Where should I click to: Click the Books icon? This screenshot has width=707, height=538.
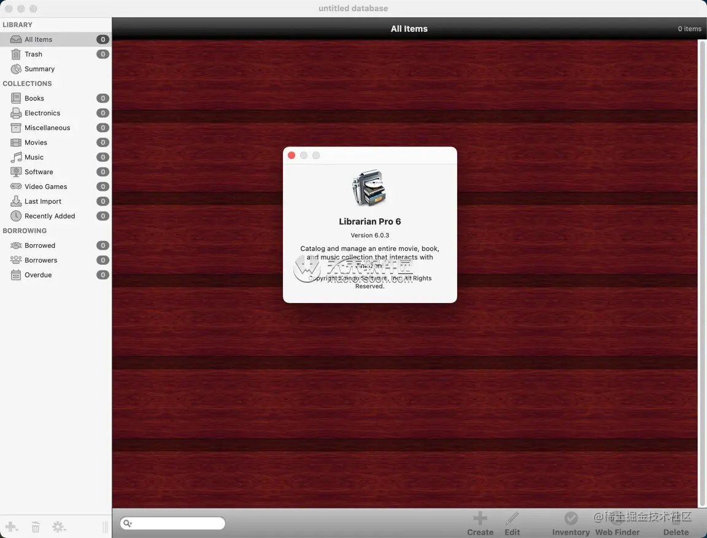click(16, 98)
